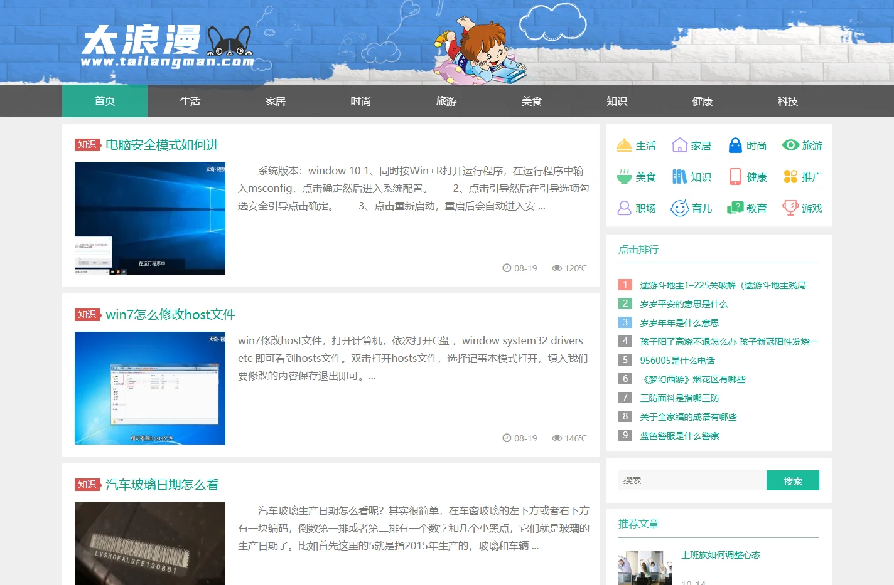Click the 推广 category text link

[812, 177]
